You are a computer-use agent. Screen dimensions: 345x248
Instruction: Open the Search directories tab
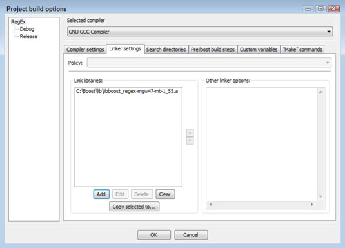point(166,50)
